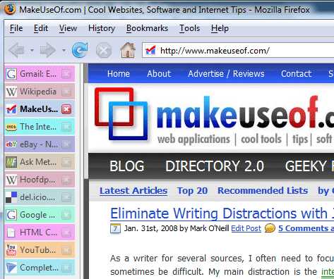Close the del.icio... tab
The image size is (334, 279).
click(66, 197)
